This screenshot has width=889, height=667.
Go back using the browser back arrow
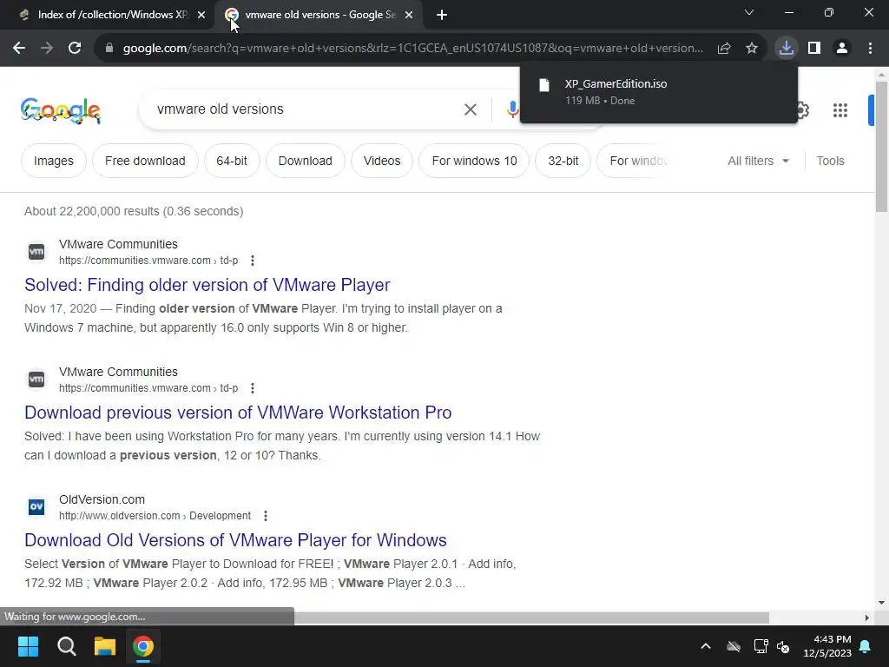(19, 49)
